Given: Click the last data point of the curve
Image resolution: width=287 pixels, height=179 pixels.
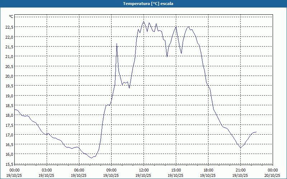Looking at the screenshot, I should tap(257, 132).
